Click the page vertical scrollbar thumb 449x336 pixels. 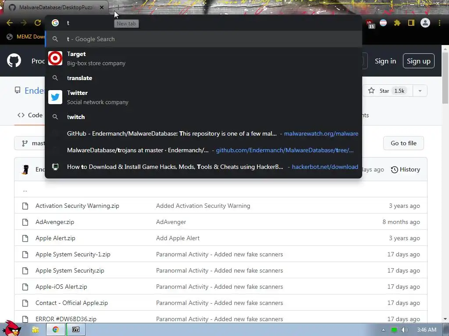[445, 79]
